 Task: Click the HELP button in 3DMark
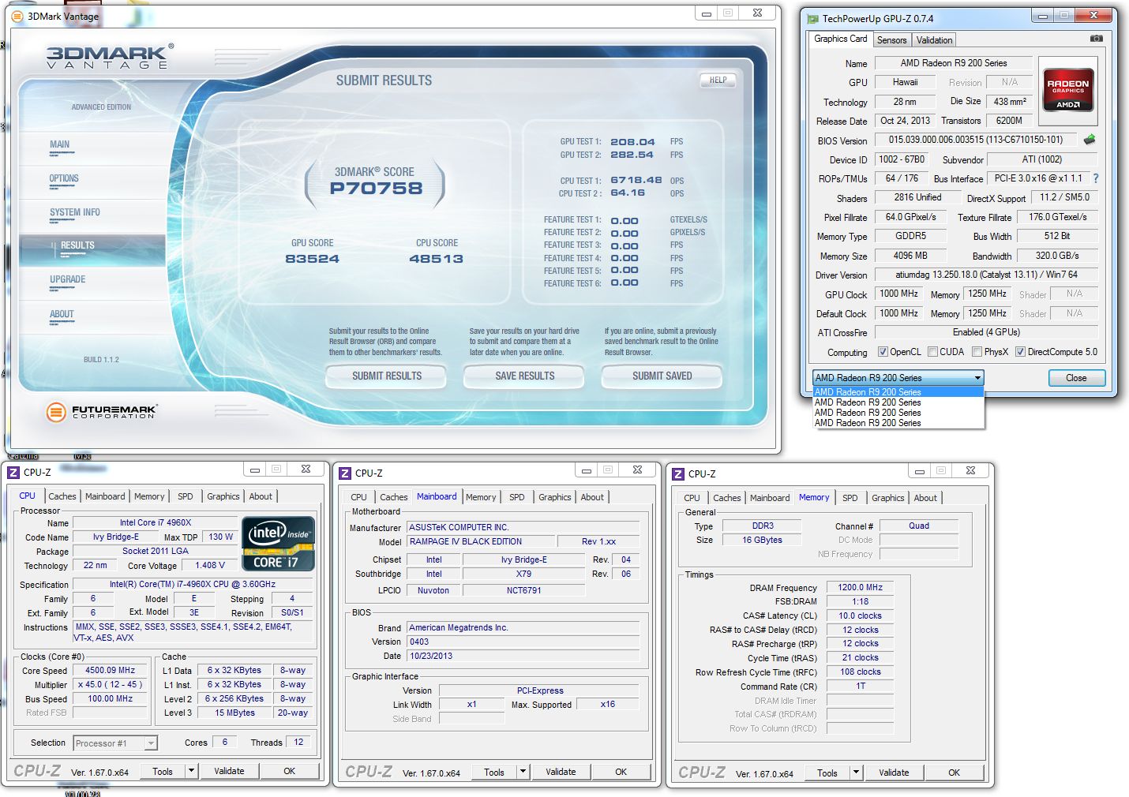coord(718,80)
